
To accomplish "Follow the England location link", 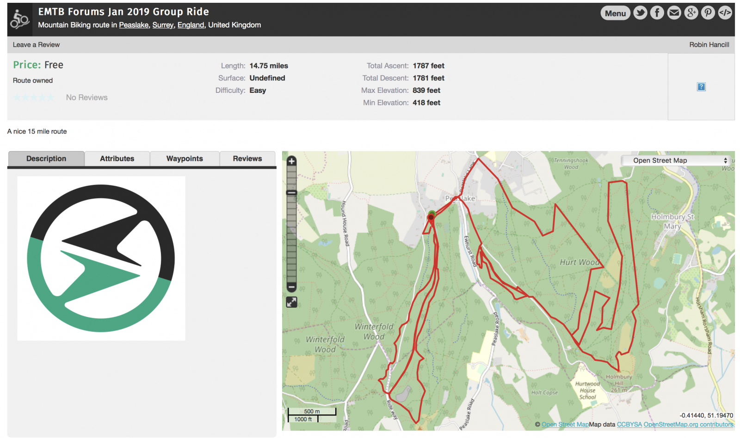I will pyautogui.click(x=191, y=25).
